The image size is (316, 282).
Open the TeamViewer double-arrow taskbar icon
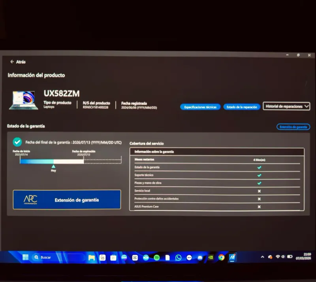click(189, 257)
